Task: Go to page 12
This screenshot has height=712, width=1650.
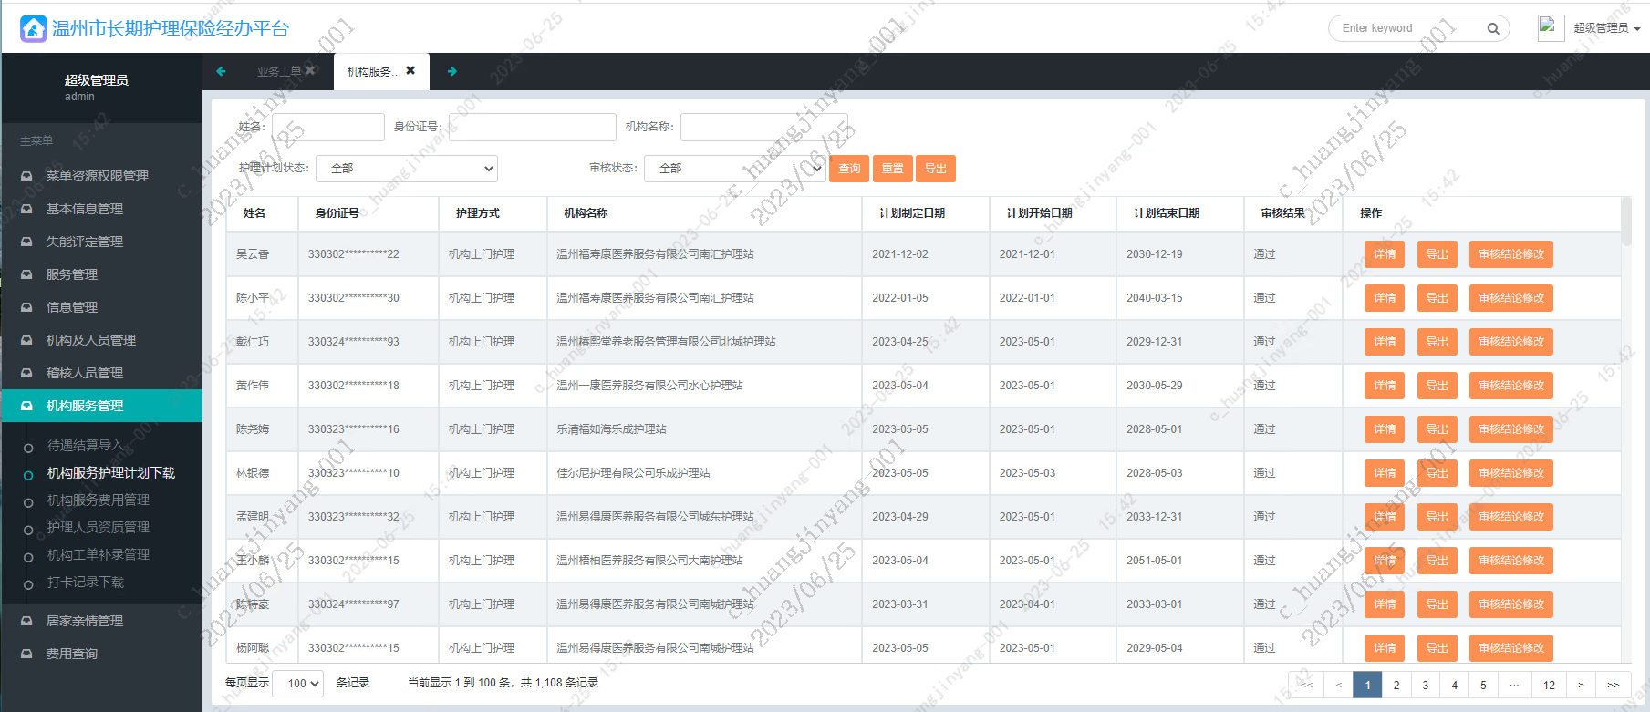Action: click(1549, 685)
